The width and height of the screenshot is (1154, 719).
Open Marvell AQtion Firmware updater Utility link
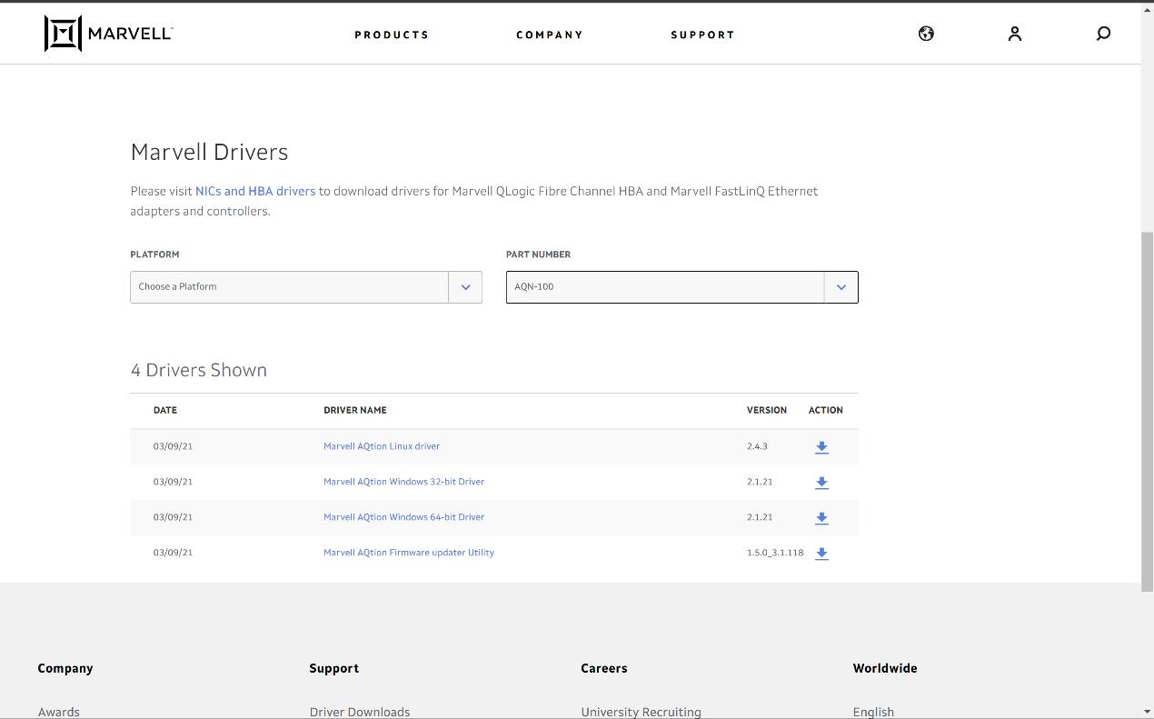coord(409,553)
